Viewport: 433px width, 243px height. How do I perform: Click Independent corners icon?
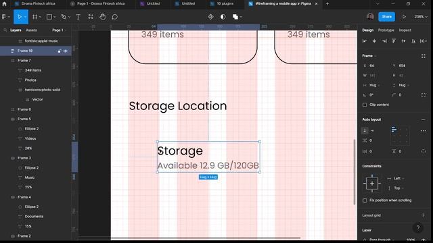[x=424, y=95]
